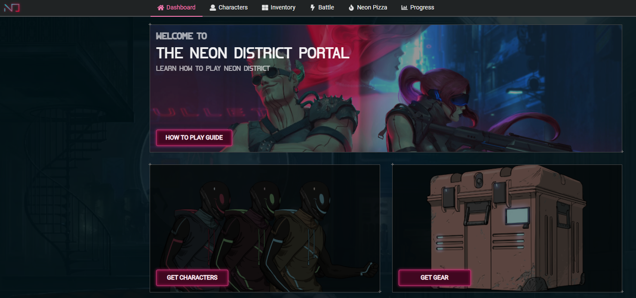
Task: Click the Get Gear button
Action: click(x=434, y=278)
